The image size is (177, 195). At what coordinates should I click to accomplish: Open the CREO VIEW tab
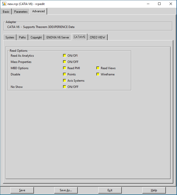coord(97,37)
